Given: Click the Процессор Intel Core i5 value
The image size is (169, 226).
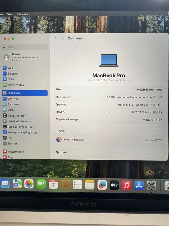Looking at the screenshot, I should pyautogui.click(x=134, y=97).
